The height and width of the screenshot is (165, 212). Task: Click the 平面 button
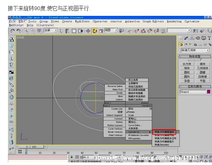(x=203, y=81)
